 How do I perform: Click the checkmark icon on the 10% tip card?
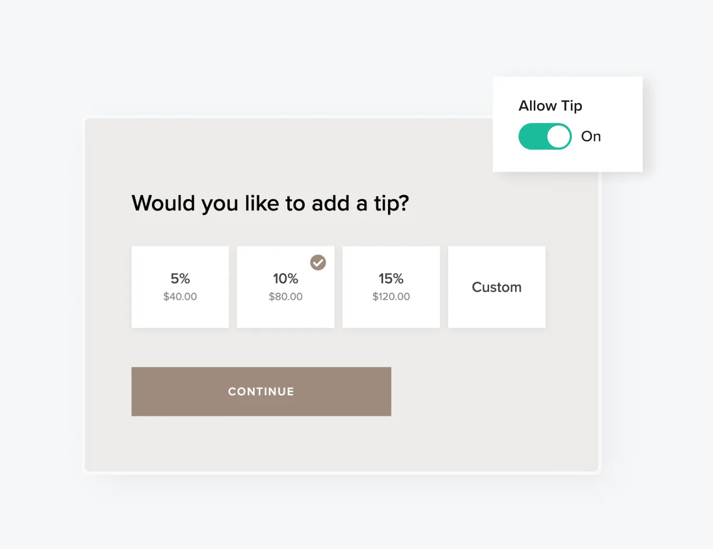tap(318, 262)
